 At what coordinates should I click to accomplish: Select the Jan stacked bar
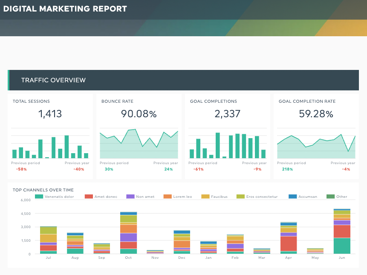point(208,248)
